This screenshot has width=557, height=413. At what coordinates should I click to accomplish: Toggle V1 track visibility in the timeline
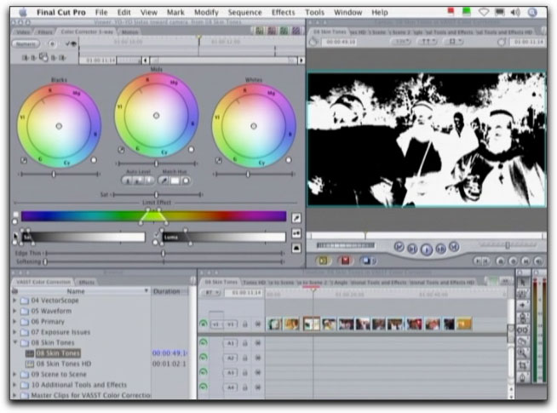coord(204,324)
